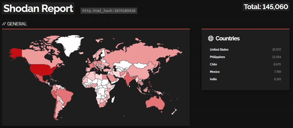Select Mexico in the Countries list

tap(215, 72)
